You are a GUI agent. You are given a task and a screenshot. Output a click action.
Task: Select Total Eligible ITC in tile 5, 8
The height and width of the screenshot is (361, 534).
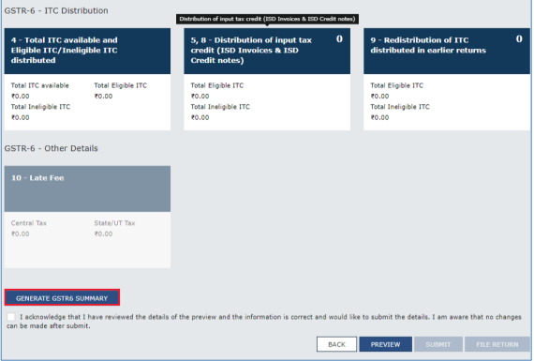(x=217, y=85)
